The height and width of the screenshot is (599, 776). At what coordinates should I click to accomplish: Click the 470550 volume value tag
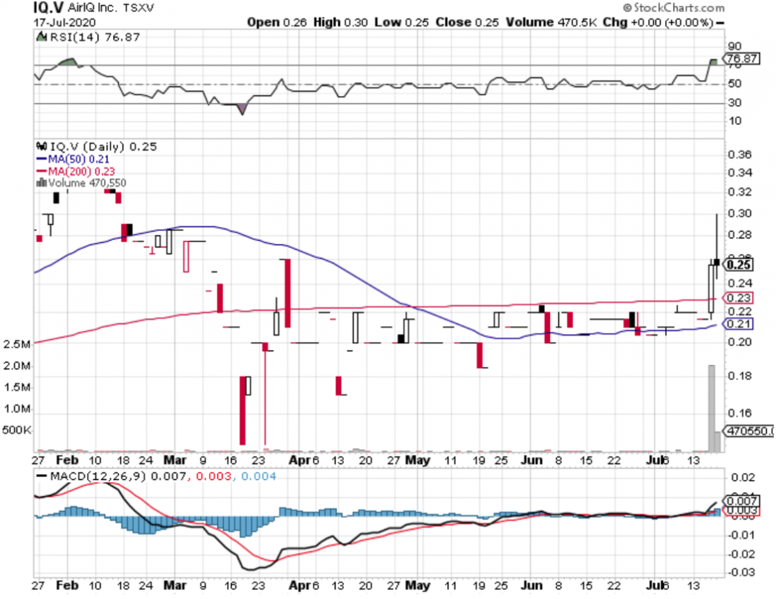tap(749, 431)
